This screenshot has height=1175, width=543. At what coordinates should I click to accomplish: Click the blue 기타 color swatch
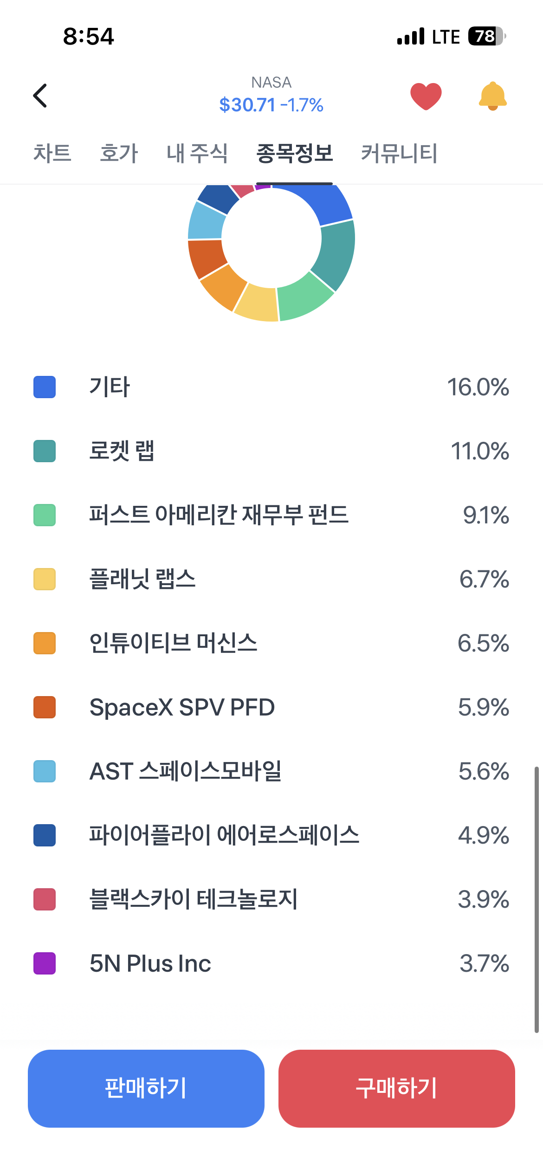click(x=45, y=387)
